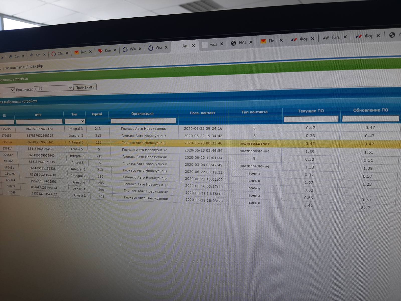
Task: Switch to the "Пис" mail tab
Action: (272, 41)
